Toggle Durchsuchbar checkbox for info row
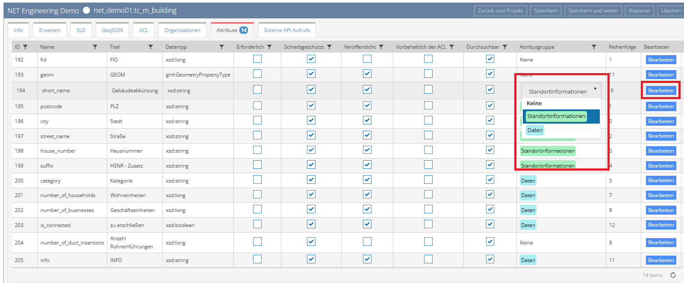 click(490, 259)
